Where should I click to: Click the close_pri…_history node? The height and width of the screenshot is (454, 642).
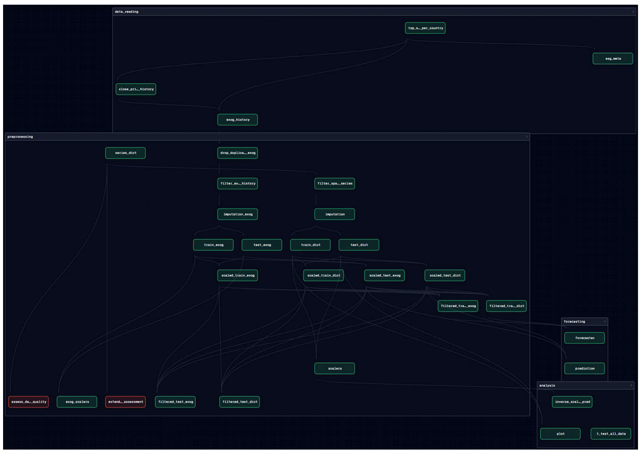(136, 89)
